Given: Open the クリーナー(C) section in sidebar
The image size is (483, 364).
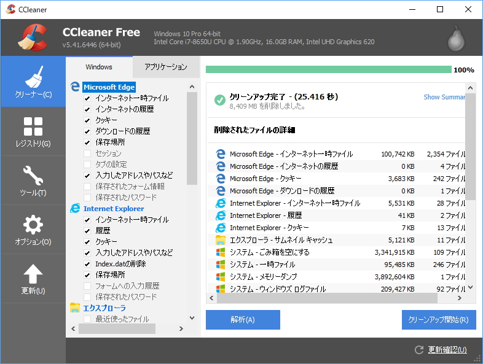Looking at the screenshot, I should pyautogui.click(x=33, y=82).
